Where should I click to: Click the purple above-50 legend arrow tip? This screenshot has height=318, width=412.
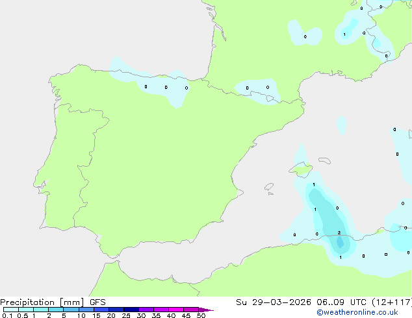(x=206, y=310)
